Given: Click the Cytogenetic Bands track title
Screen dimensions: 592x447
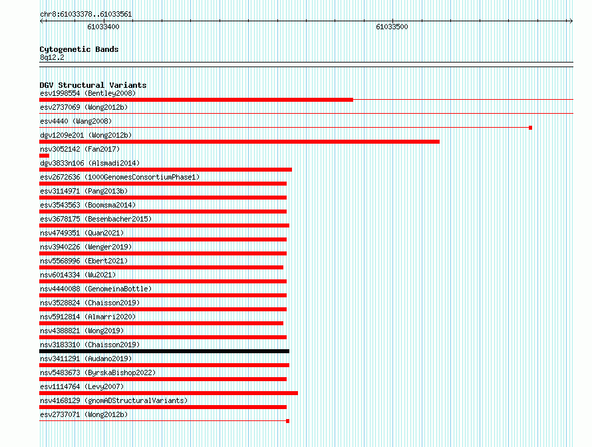Looking at the screenshot, I should click(79, 49).
